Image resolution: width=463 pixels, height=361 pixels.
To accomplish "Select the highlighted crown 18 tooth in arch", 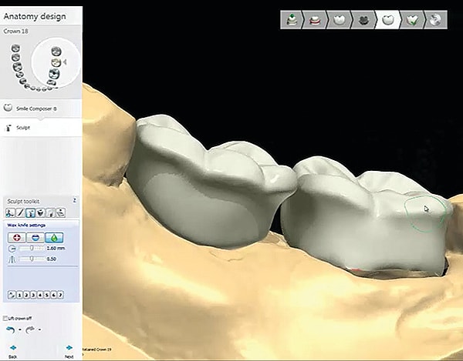I will click(x=56, y=62).
